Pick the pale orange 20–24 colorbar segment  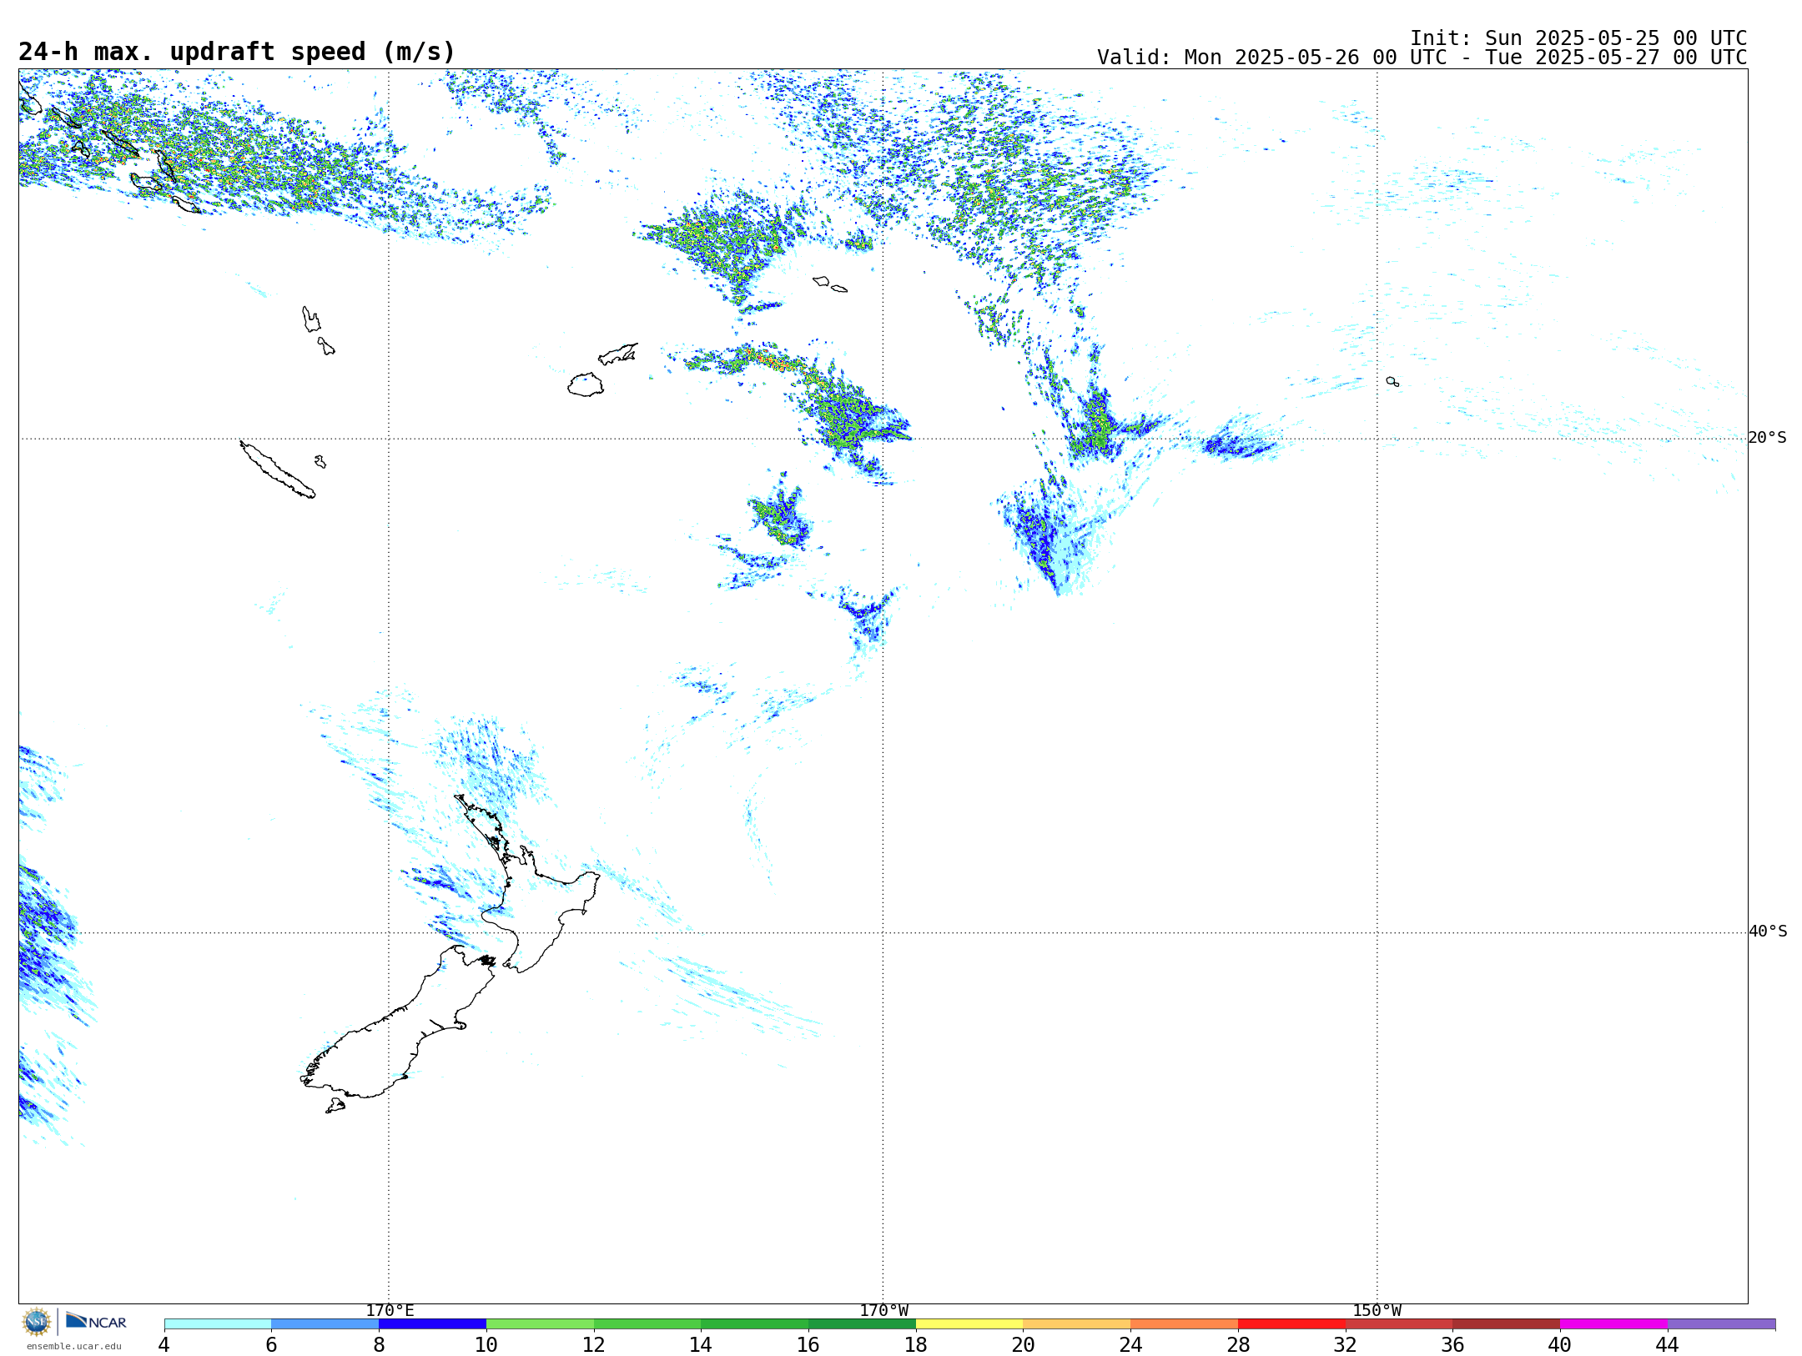click(x=1077, y=1323)
